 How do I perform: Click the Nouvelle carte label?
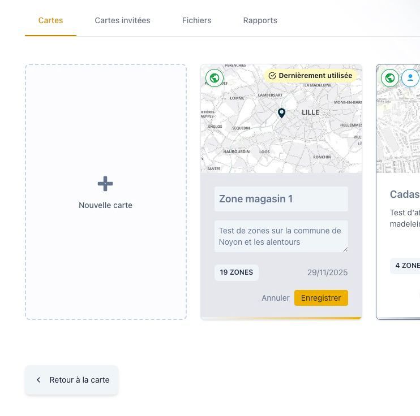(105, 205)
